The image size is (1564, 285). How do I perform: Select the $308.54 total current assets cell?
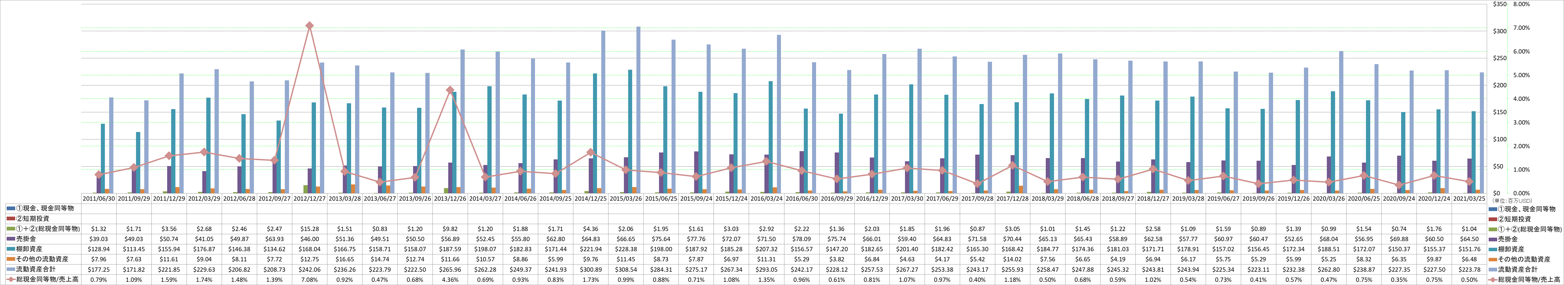click(626, 269)
